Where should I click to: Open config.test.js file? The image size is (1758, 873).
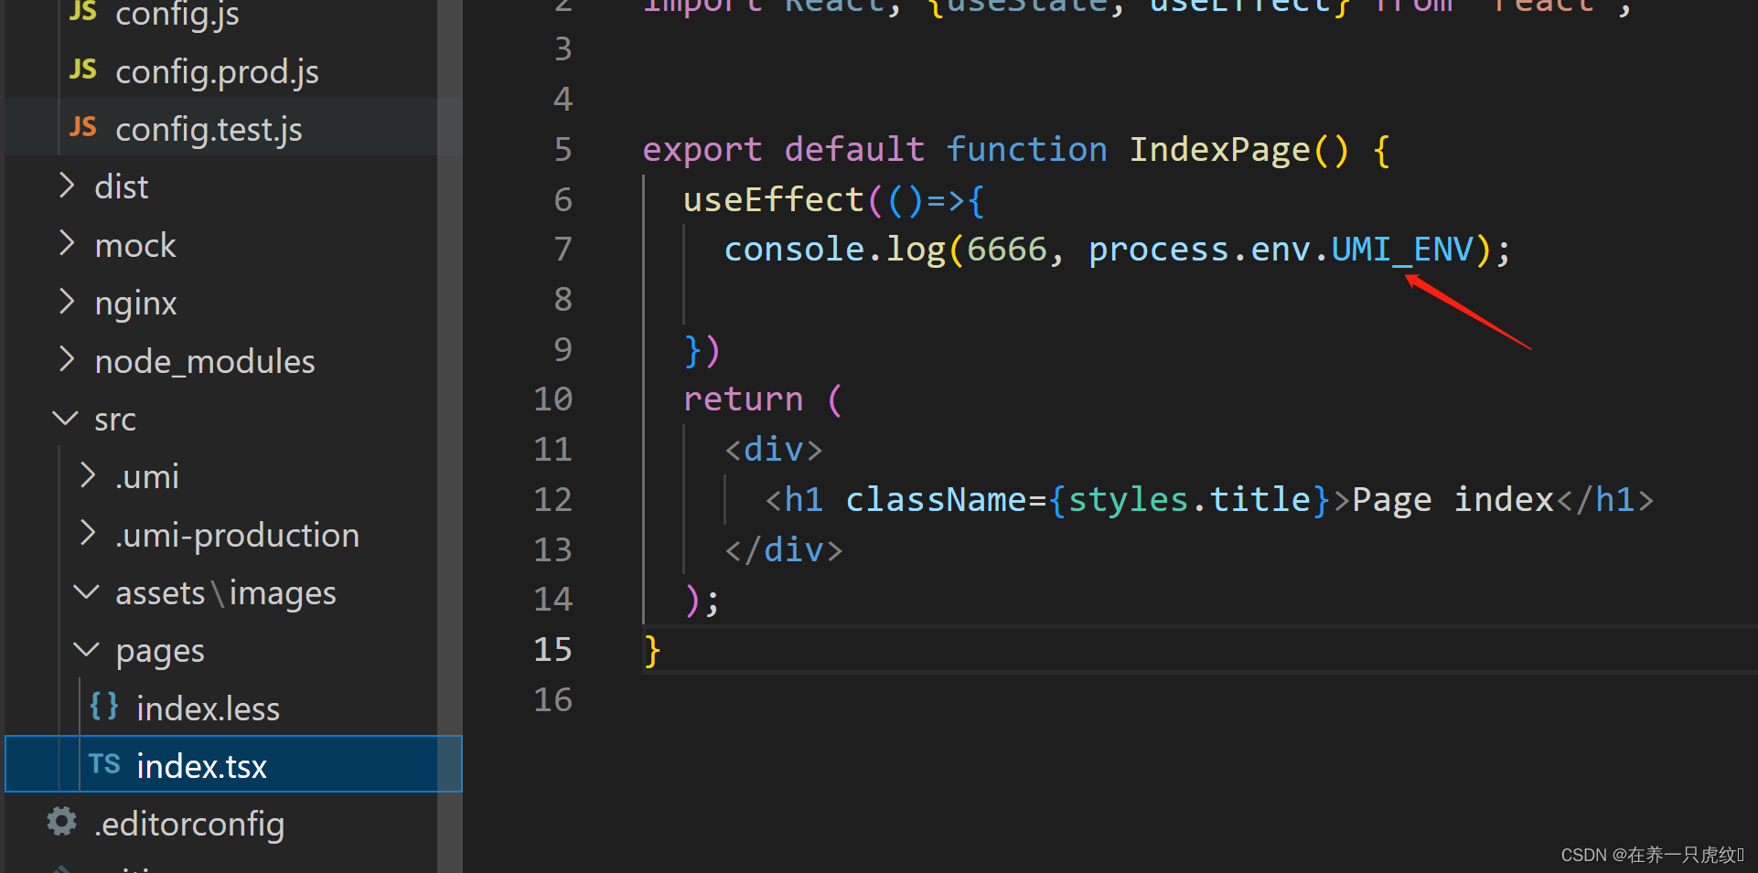(x=209, y=127)
